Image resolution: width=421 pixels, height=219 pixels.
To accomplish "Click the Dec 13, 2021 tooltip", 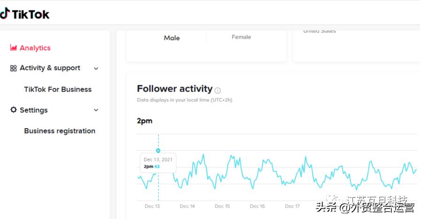I will (158, 163).
